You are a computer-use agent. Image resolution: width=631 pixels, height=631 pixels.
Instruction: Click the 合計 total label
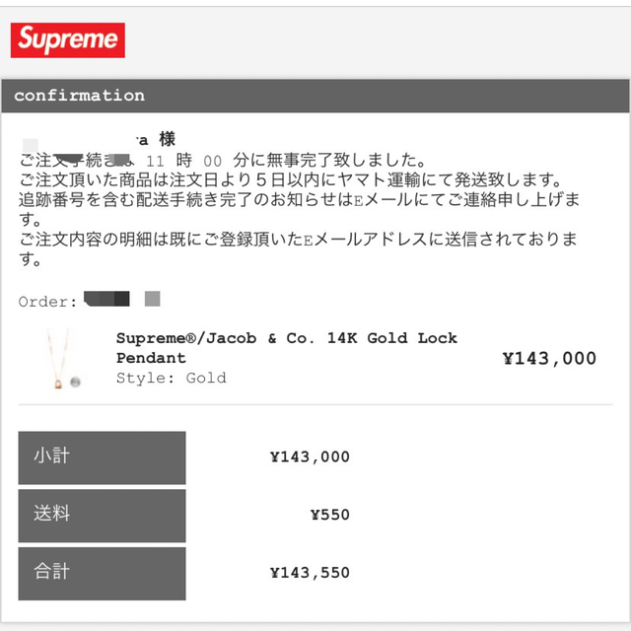(102, 574)
